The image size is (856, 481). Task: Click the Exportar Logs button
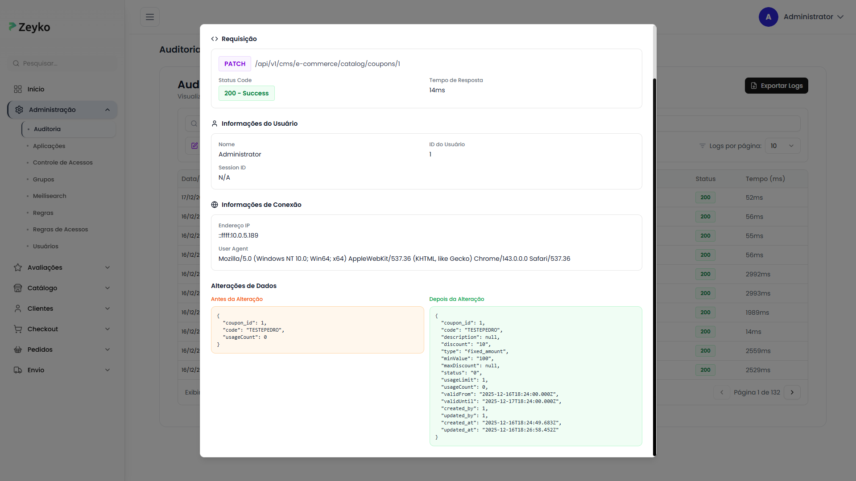[776, 86]
